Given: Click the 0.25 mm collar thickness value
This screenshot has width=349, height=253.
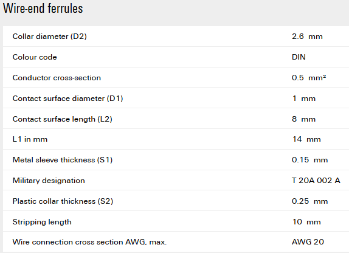Looking at the screenshot, I should 310,201.
